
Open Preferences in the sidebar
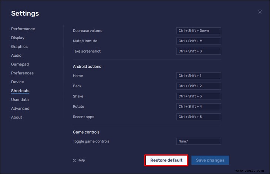point(23,73)
